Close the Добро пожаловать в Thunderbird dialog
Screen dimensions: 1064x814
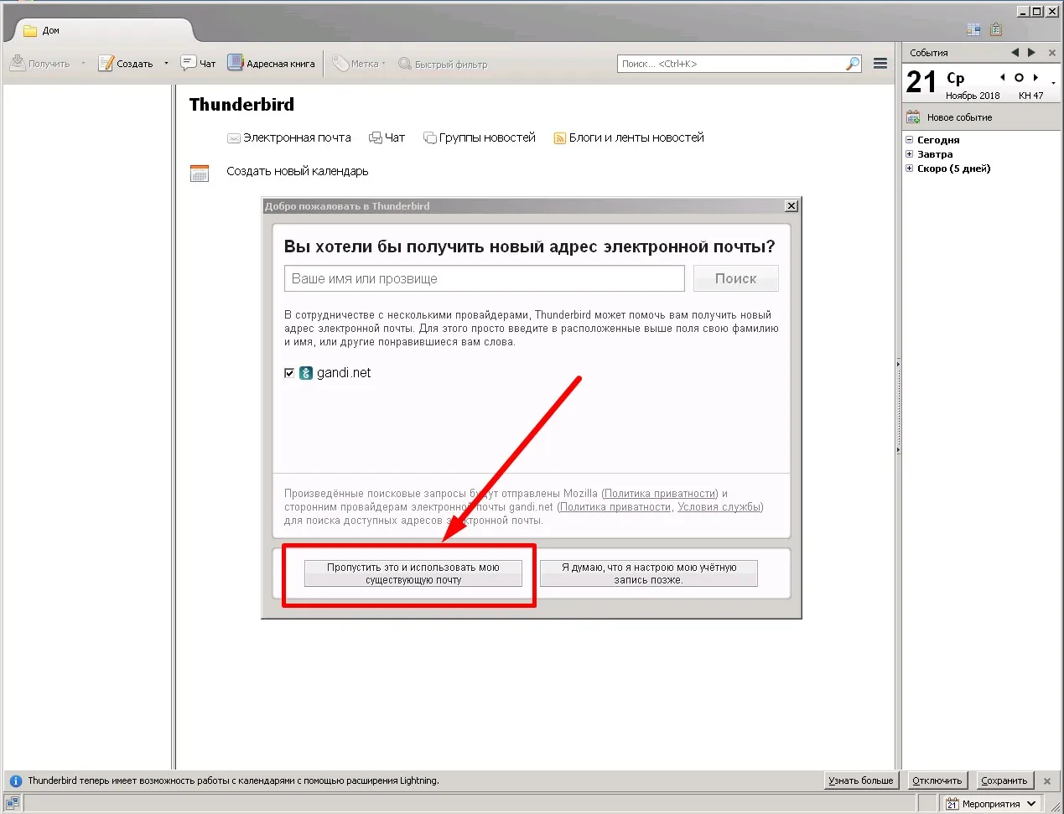coord(791,206)
